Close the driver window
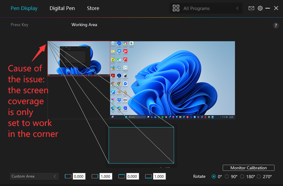 (x=276, y=8)
